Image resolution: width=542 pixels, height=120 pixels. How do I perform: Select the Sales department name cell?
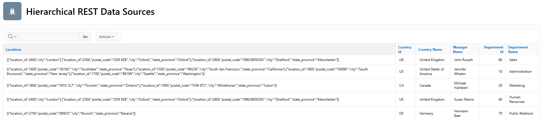point(522,60)
